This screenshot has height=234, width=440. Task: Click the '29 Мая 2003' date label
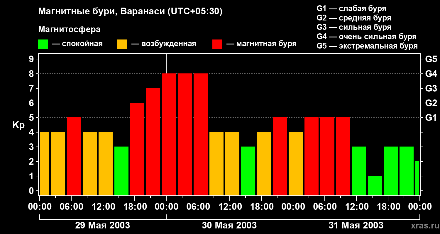click(x=103, y=225)
